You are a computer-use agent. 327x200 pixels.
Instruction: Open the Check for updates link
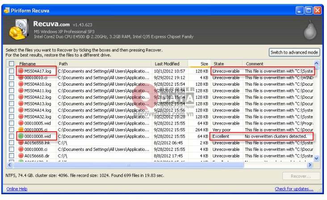[x=294, y=189]
